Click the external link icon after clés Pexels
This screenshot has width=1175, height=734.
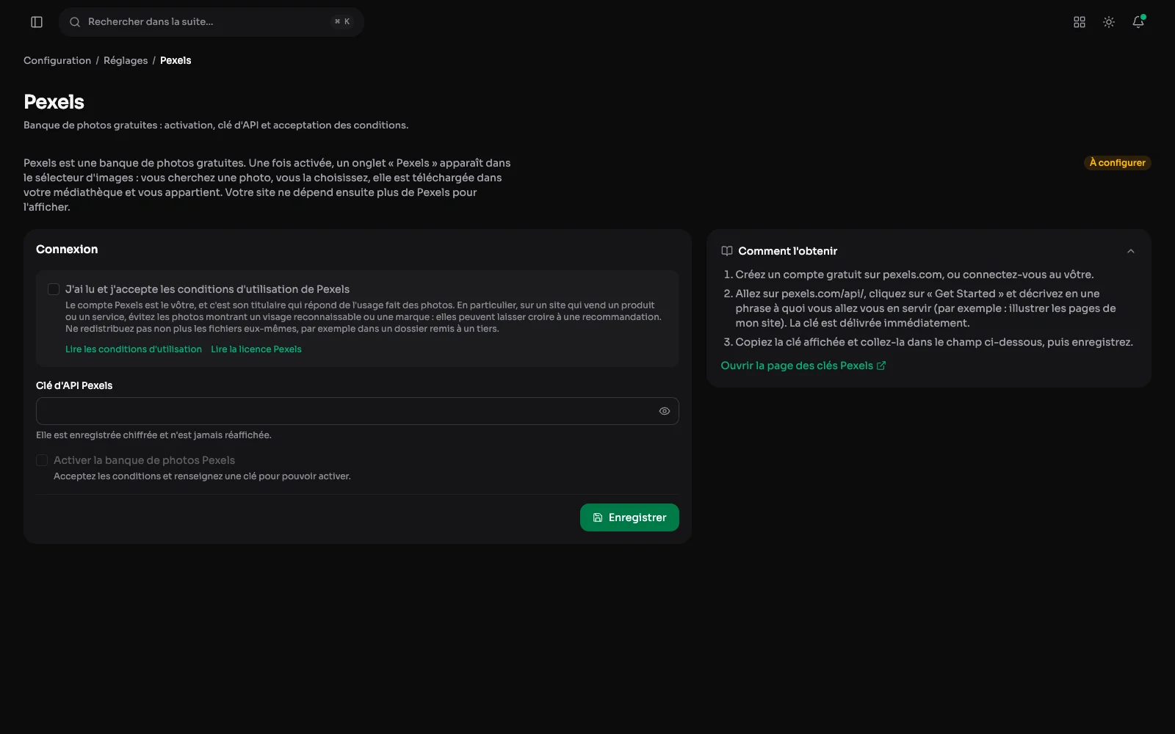(881, 366)
